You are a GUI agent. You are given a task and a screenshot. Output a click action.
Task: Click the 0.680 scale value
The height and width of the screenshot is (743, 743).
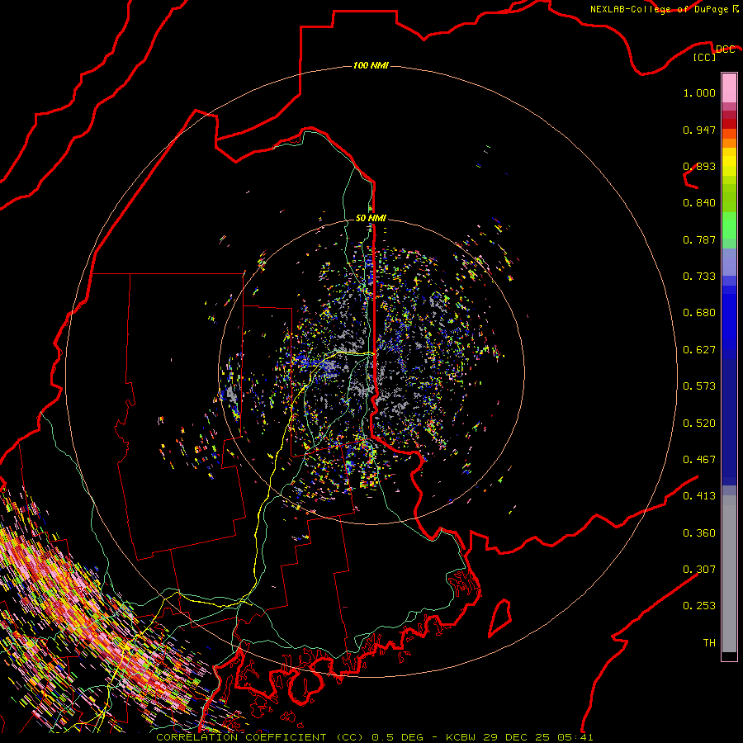699,313
